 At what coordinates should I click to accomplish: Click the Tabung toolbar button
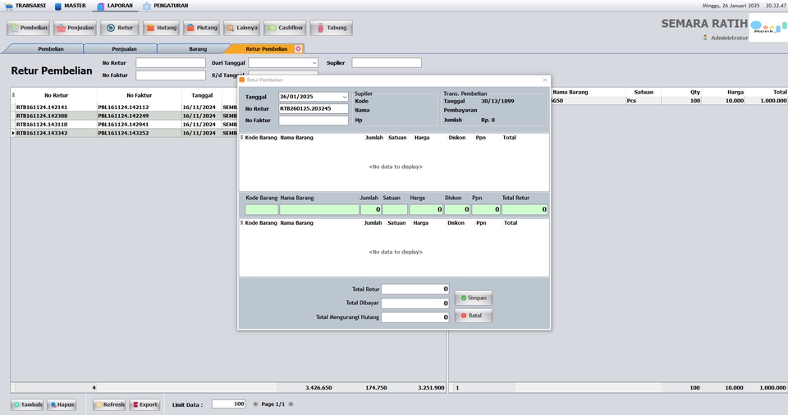tap(331, 28)
